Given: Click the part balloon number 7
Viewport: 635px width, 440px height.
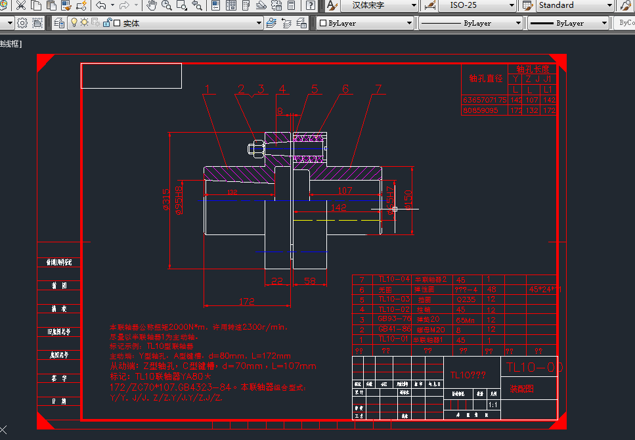Looking at the screenshot, I should [x=378, y=89].
